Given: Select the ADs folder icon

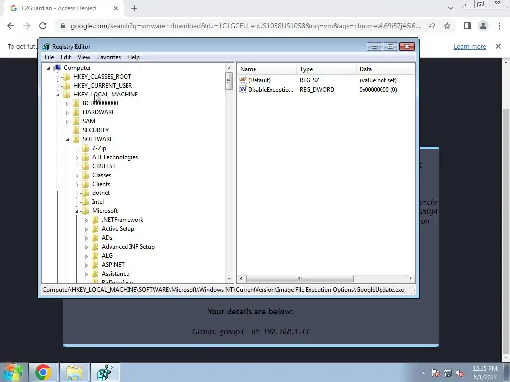Looking at the screenshot, I should pos(95,238).
